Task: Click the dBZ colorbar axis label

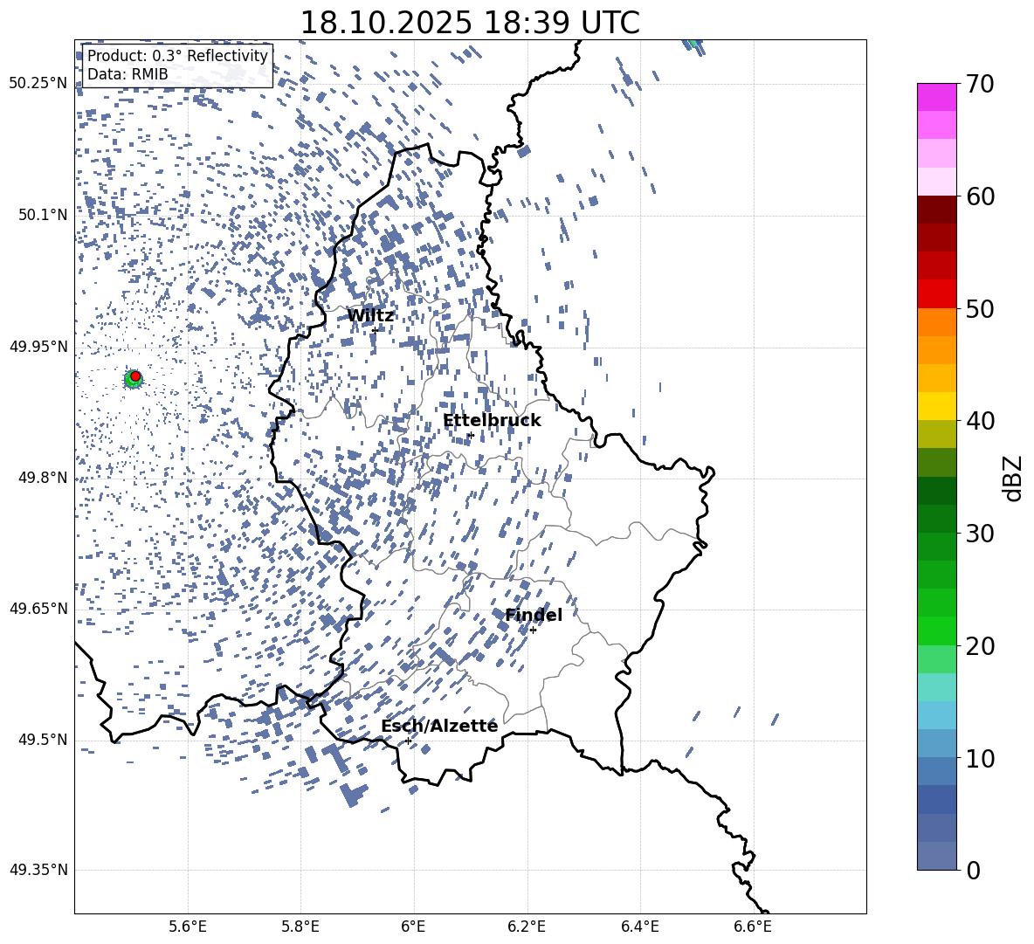Action: coord(1014,478)
